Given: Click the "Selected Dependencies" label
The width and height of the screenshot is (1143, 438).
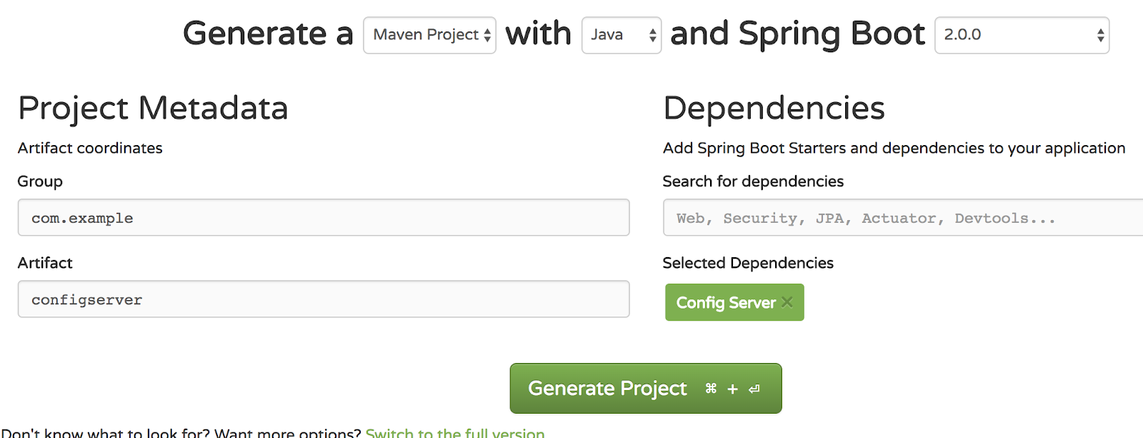Looking at the screenshot, I should point(748,263).
